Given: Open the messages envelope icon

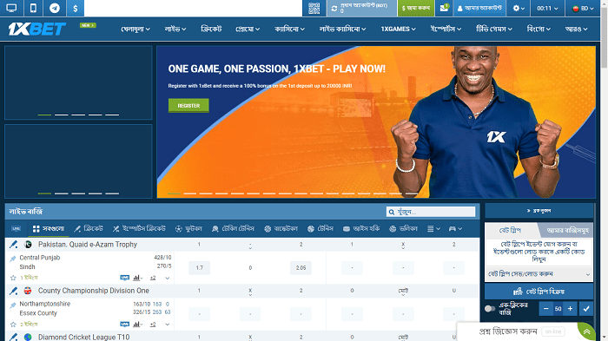Looking at the screenshot, I should point(444,8).
